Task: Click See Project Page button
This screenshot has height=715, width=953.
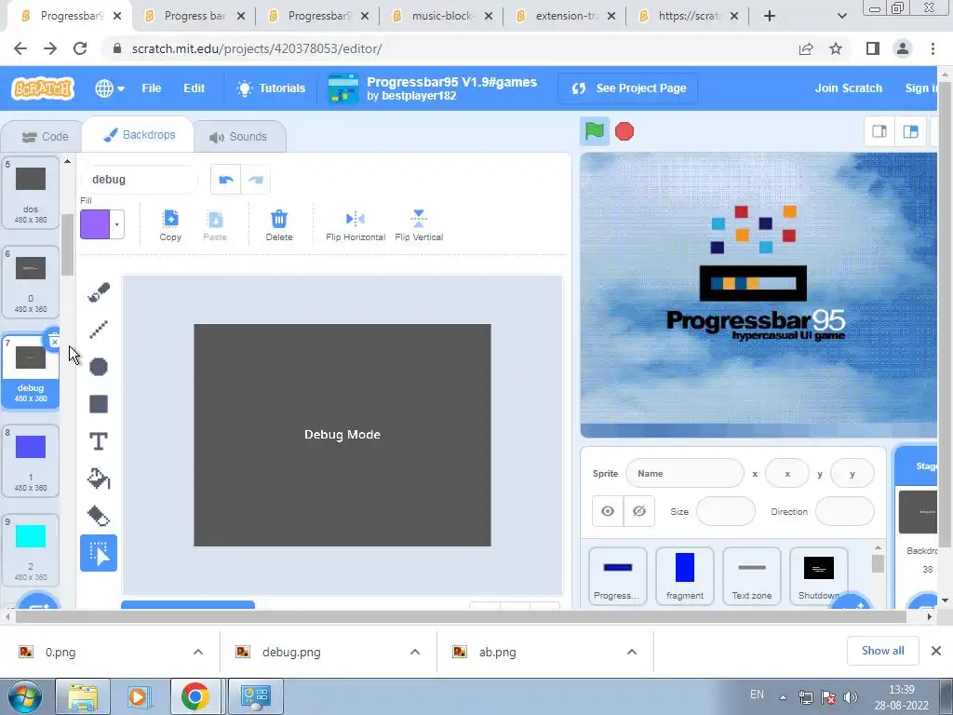Action: pos(628,88)
